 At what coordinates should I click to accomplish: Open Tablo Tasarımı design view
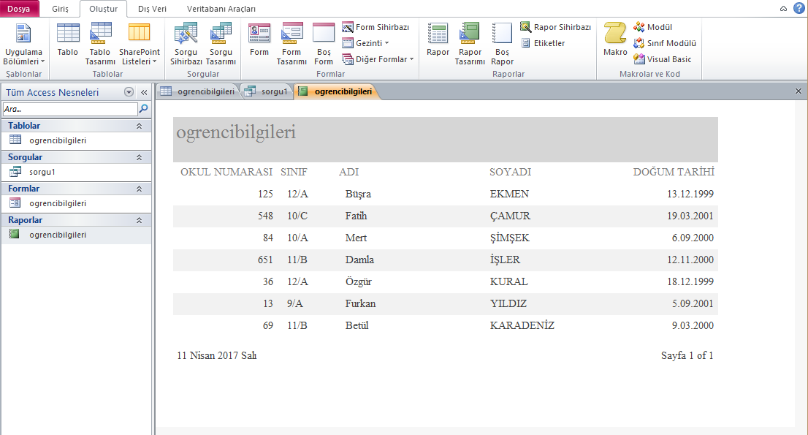100,45
